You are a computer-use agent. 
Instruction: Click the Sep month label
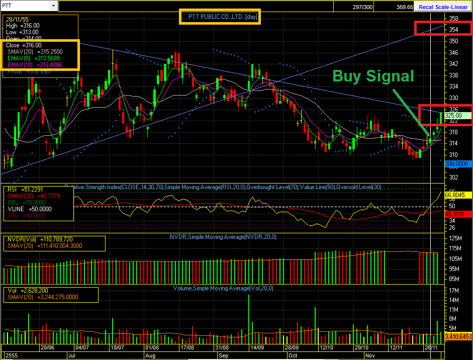pos(224,355)
